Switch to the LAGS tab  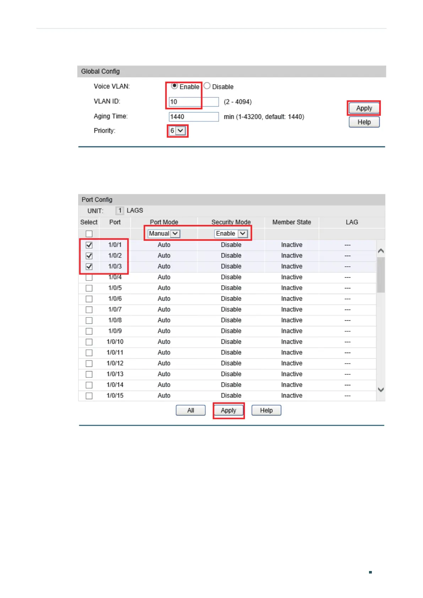point(135,211)
